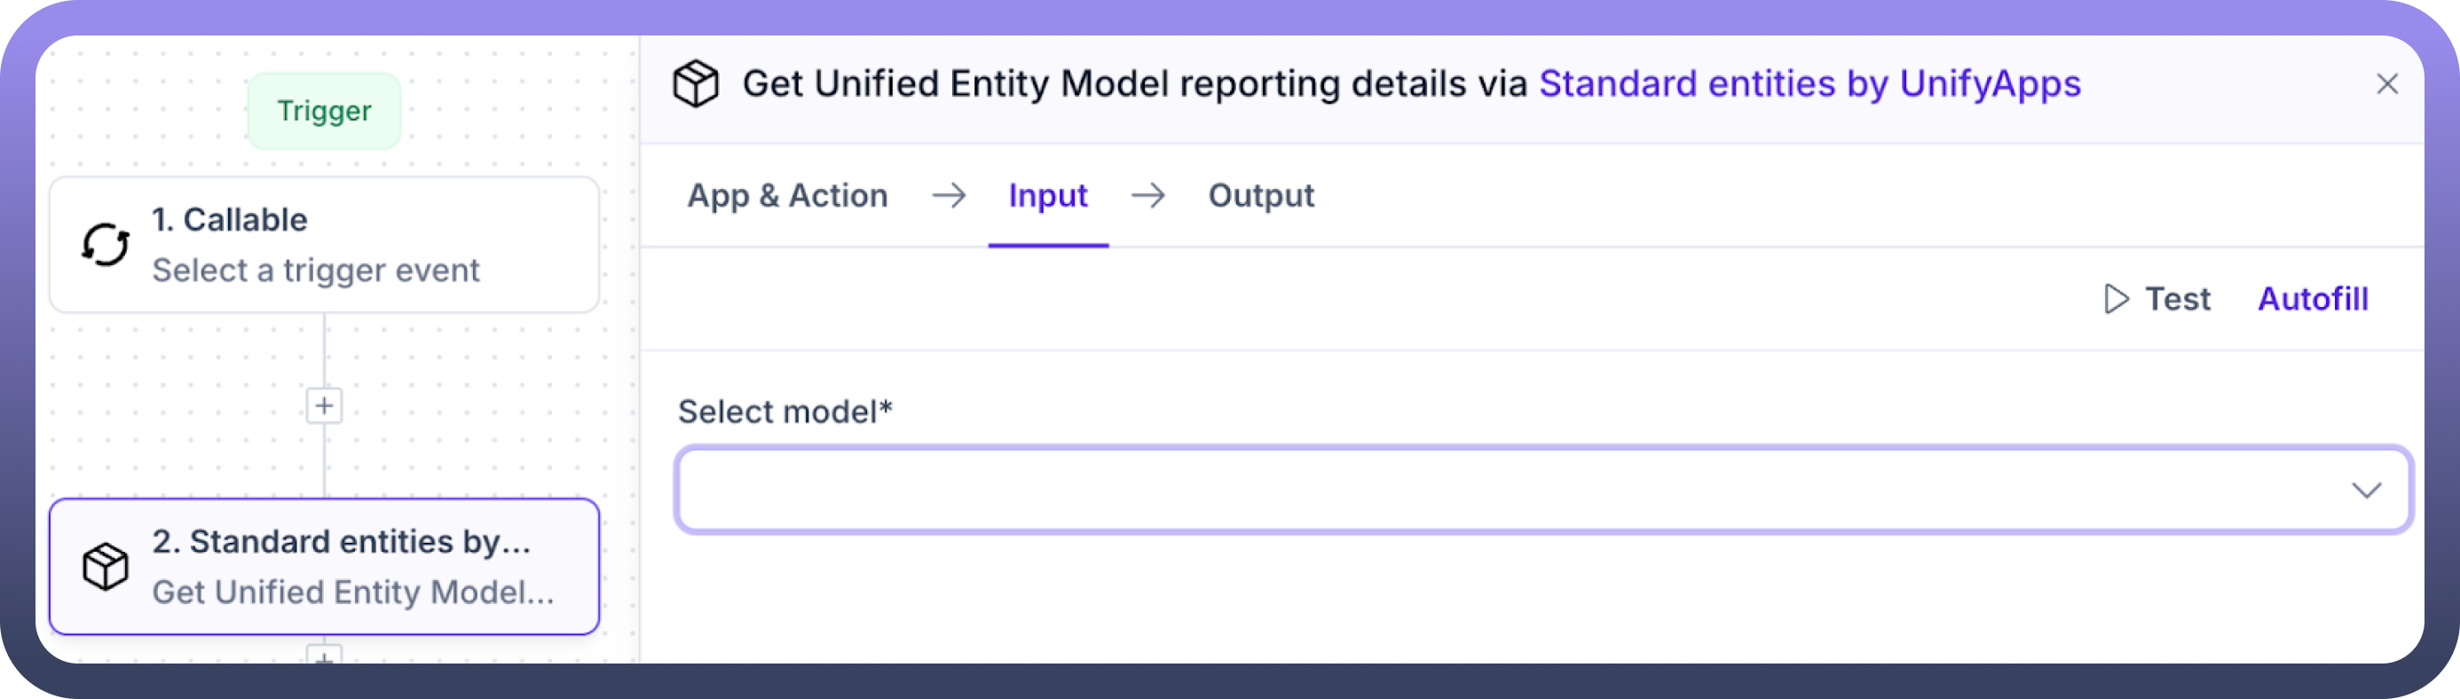The image size is (2460, 699).
Task: Select the 2. Standard entities by... step title
Action: pos(341,541)
